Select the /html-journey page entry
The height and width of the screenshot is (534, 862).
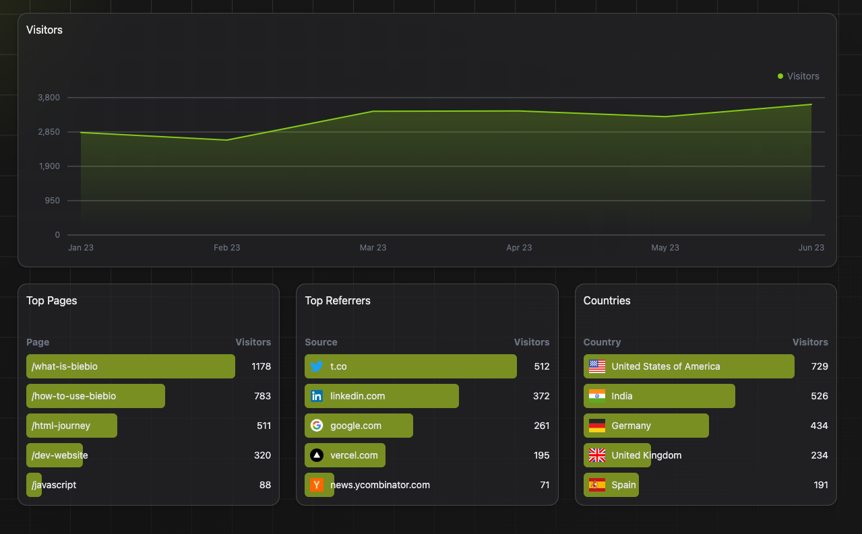[61, 426]
